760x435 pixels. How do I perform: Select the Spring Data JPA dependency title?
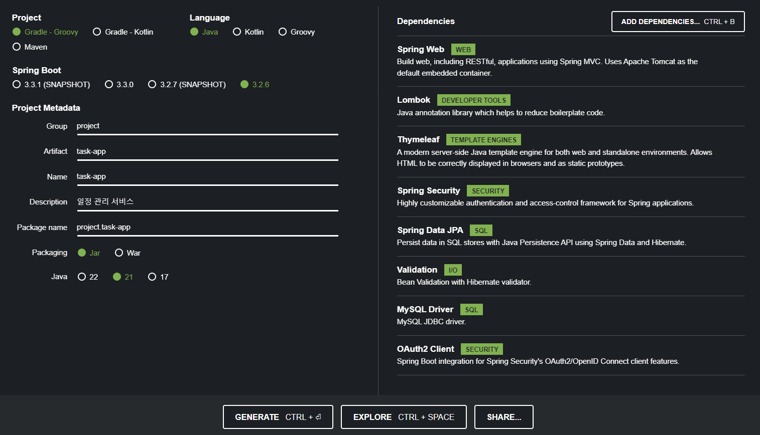[430, 230]
